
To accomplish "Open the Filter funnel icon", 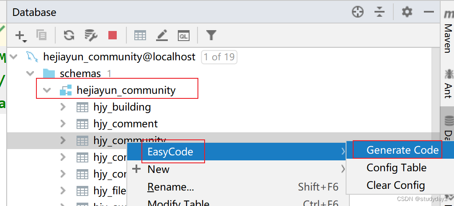I will (x=211, y=35).
